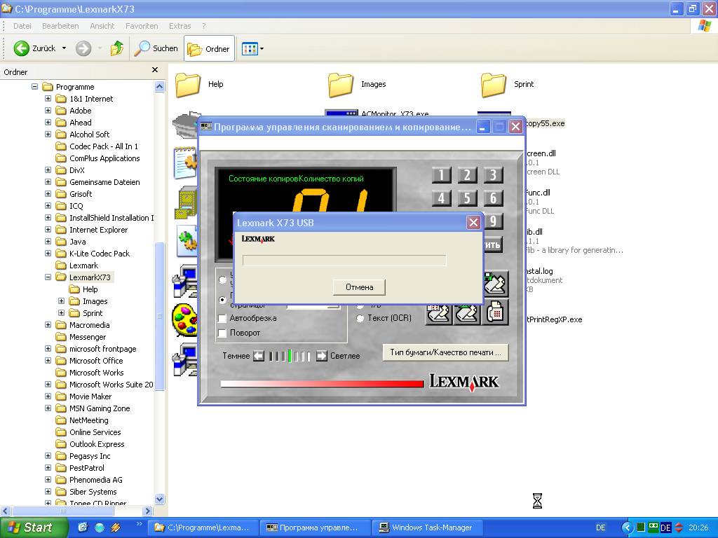Open the Zurück history dropdown arrow
718x538 pixels.
click(x=64, y=48)
